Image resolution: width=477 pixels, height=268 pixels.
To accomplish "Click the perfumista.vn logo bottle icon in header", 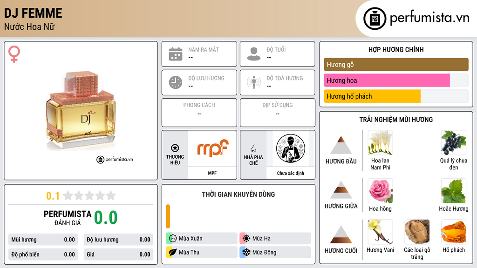I will click(x=375, y=19).
